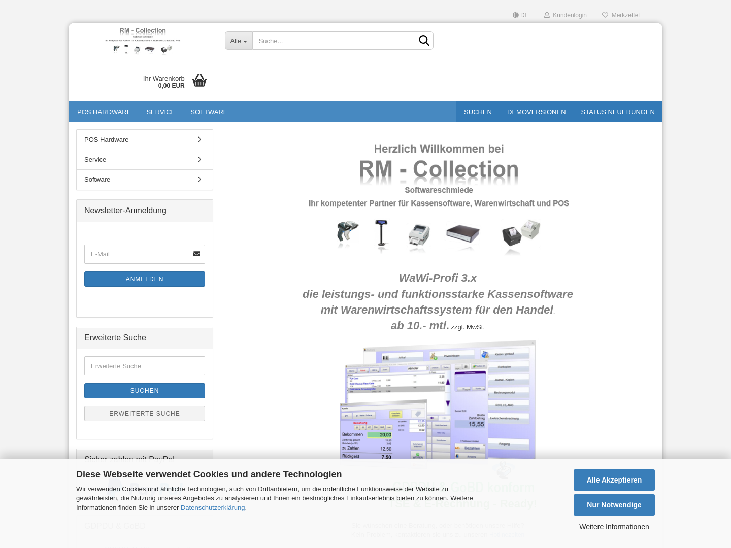Open SOFTWARE in the navigation bar
The width and height of the screenshot is (731, 548).
click(x=209, y=112)
